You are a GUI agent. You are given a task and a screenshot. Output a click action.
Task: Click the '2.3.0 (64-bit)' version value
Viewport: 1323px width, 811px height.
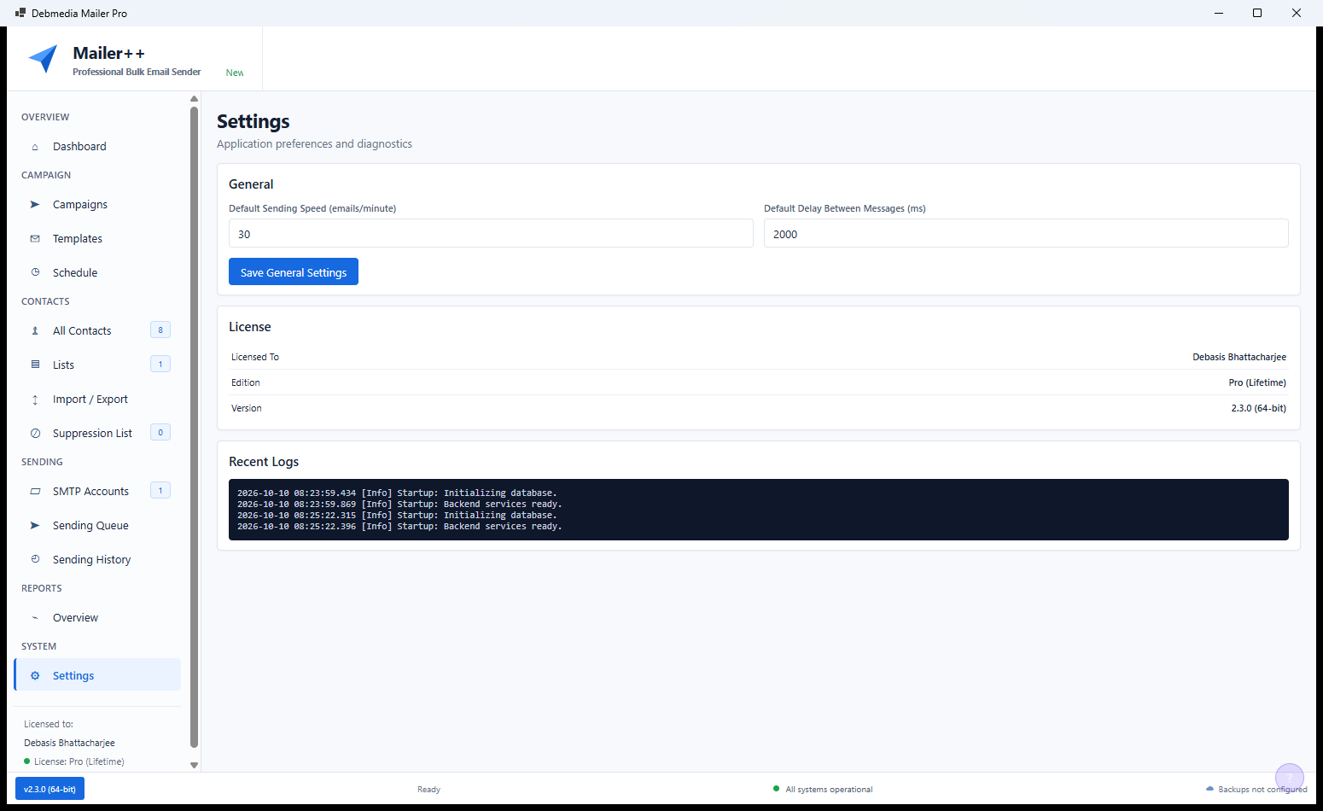tap(1258, 408)
